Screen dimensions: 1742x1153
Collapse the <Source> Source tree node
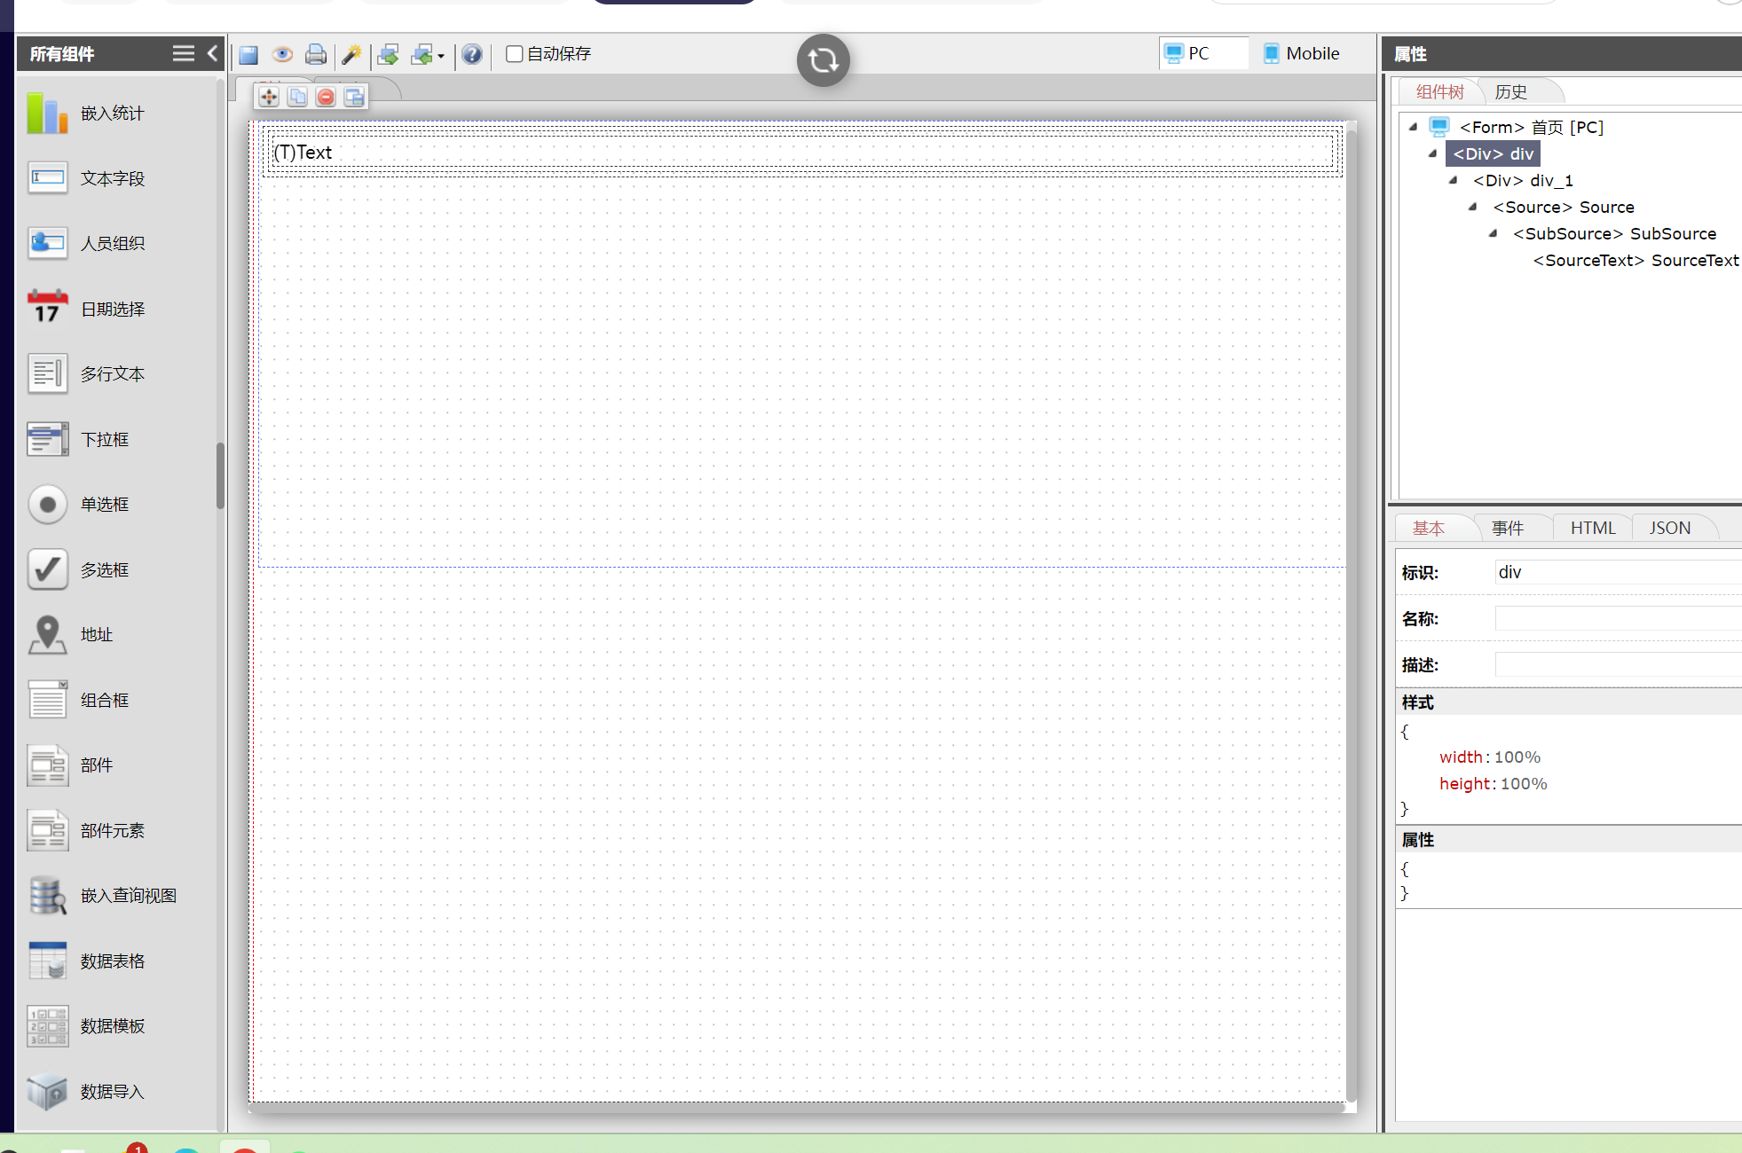[1473, 207]
